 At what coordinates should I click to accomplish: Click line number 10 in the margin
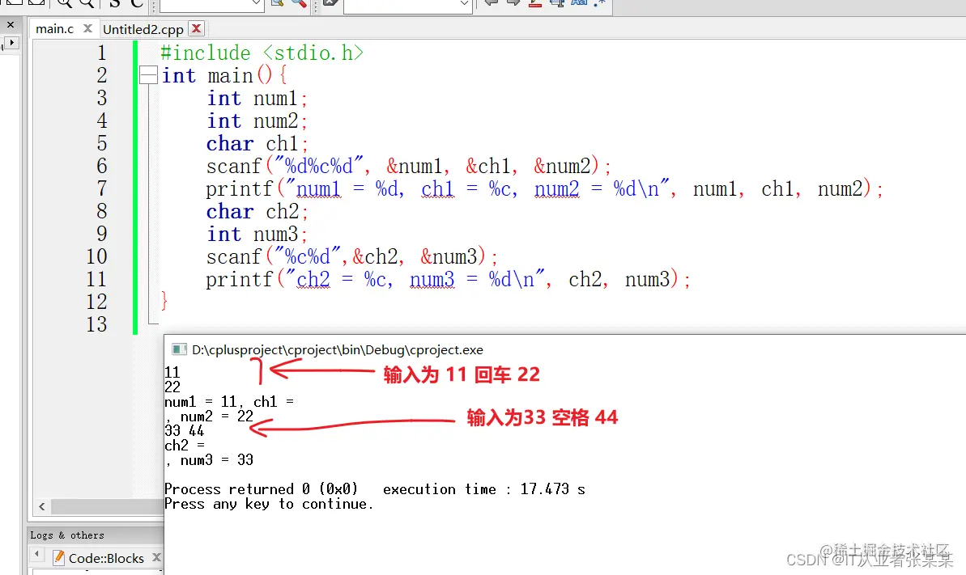pos(96,256)
